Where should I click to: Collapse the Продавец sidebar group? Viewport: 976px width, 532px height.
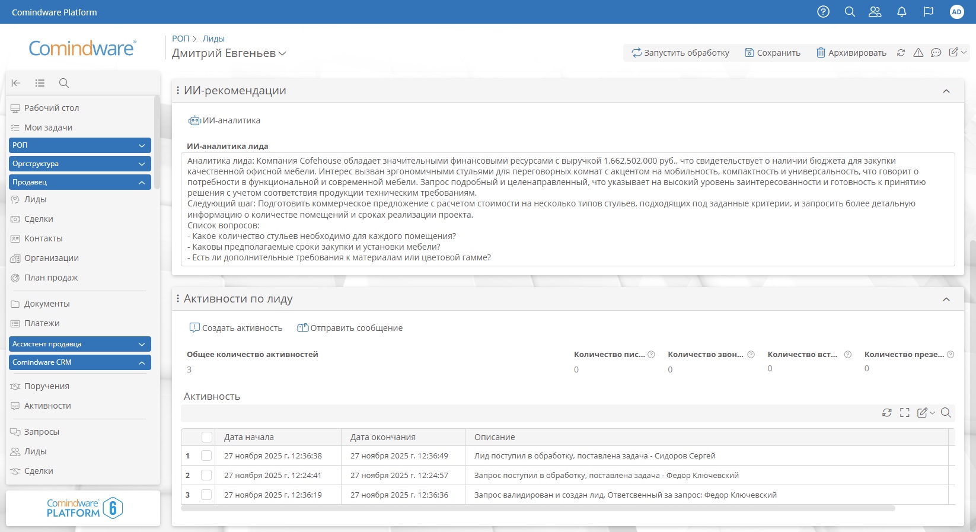80,182
